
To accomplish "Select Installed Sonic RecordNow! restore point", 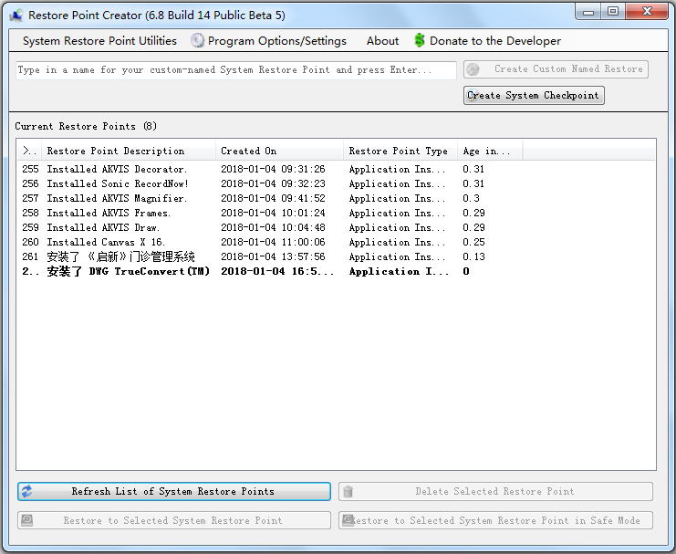I will pyautogui.click(x=118, y=183).
